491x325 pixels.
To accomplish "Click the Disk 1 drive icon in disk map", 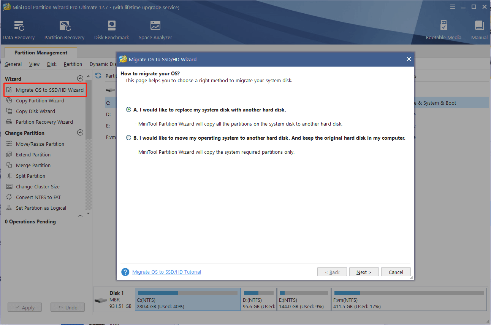I will click(x=101, y=300).
